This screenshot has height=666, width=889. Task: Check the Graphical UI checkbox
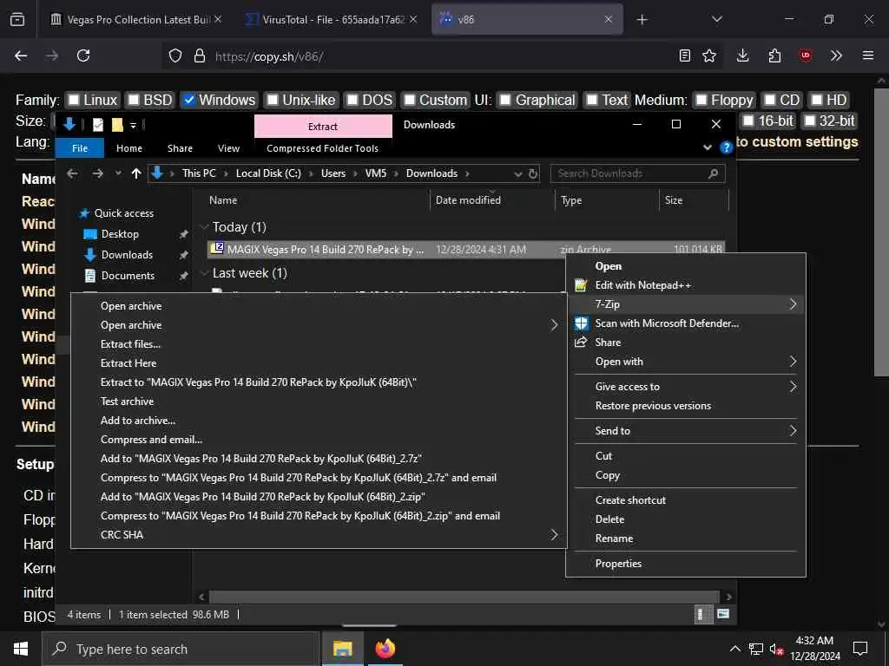click(505, 101)
